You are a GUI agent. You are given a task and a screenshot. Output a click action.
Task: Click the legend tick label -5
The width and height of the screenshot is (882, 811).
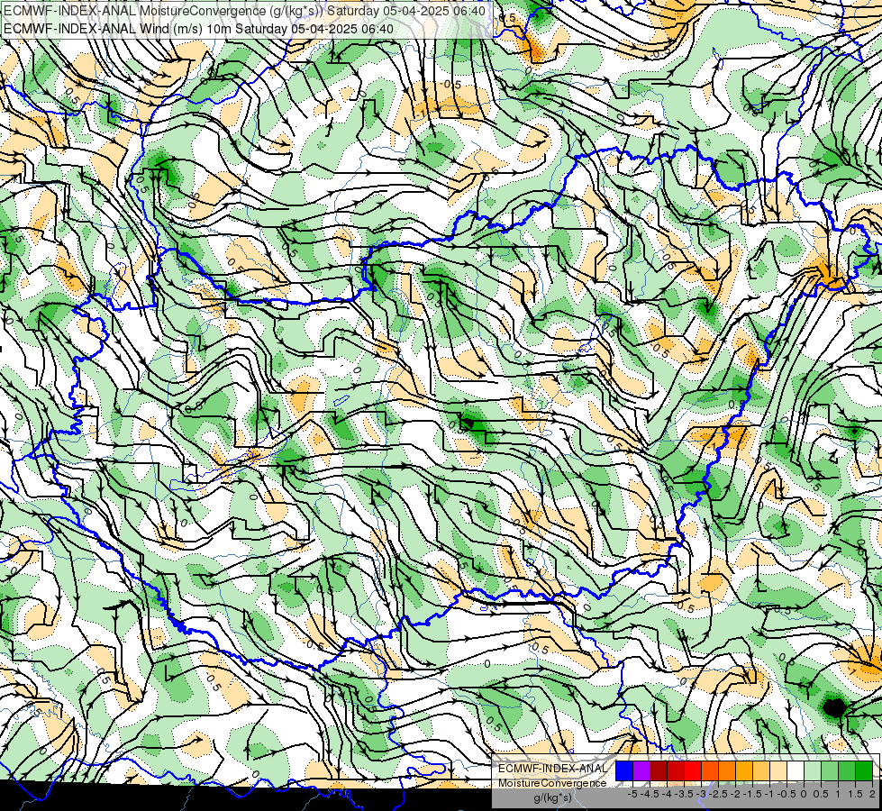[x=632, y=794]
